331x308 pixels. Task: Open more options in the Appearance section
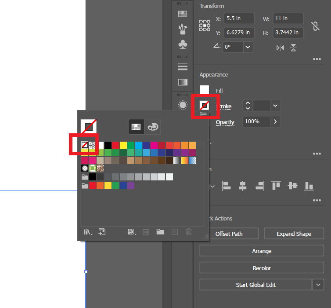317,154
